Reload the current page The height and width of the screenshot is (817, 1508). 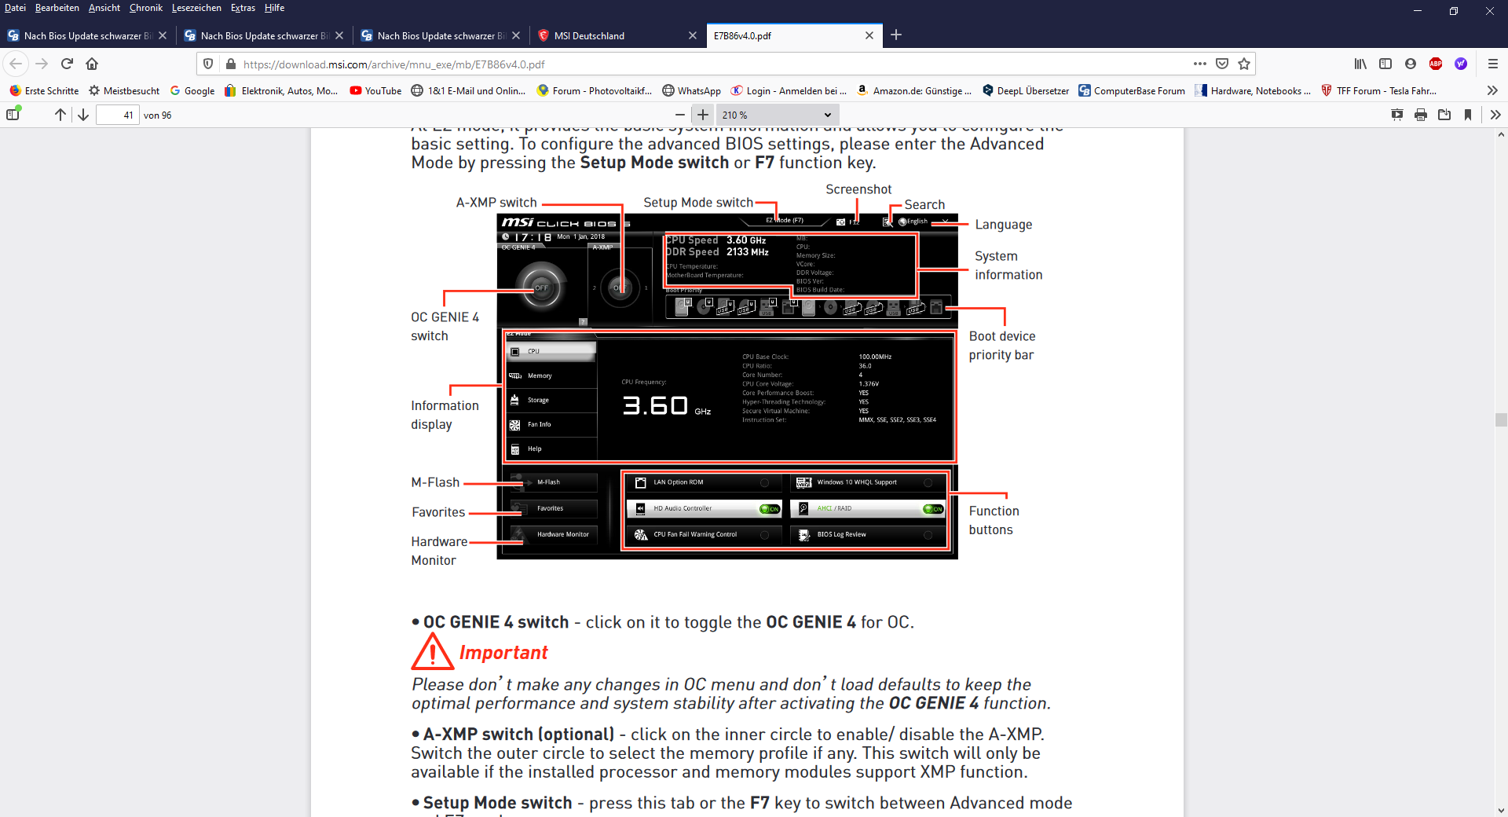click(x=68, y=64)
